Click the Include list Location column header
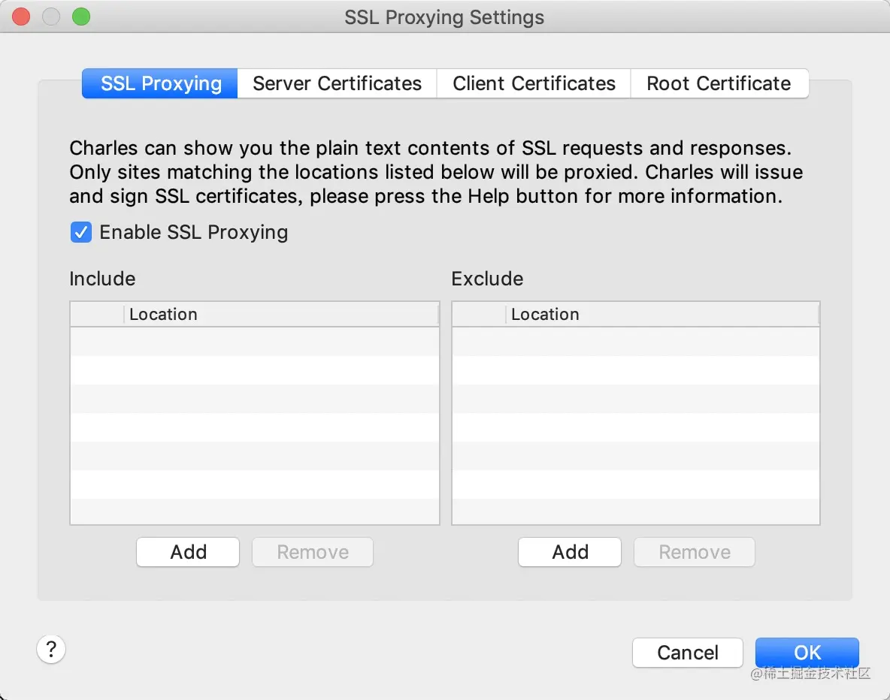The image size is (890, 700). (282, 314)
